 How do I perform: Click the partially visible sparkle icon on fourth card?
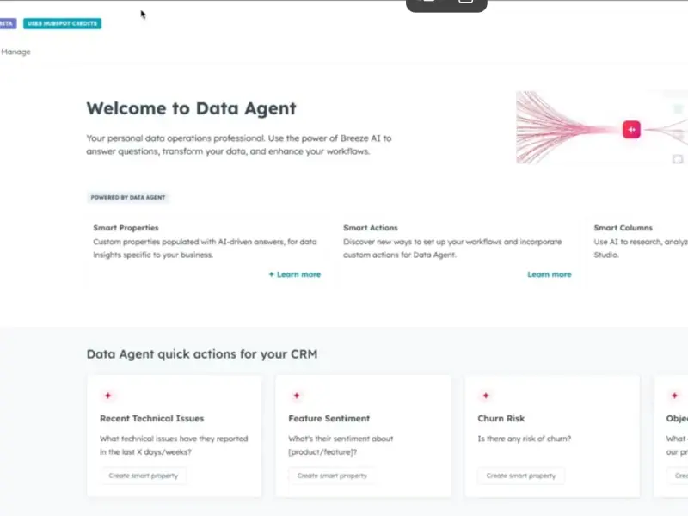tap(675, 396)
